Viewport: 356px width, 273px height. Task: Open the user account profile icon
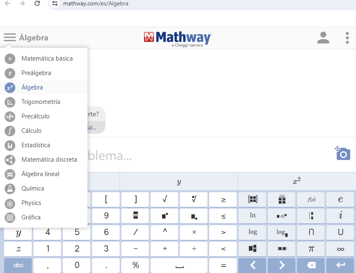323,38
